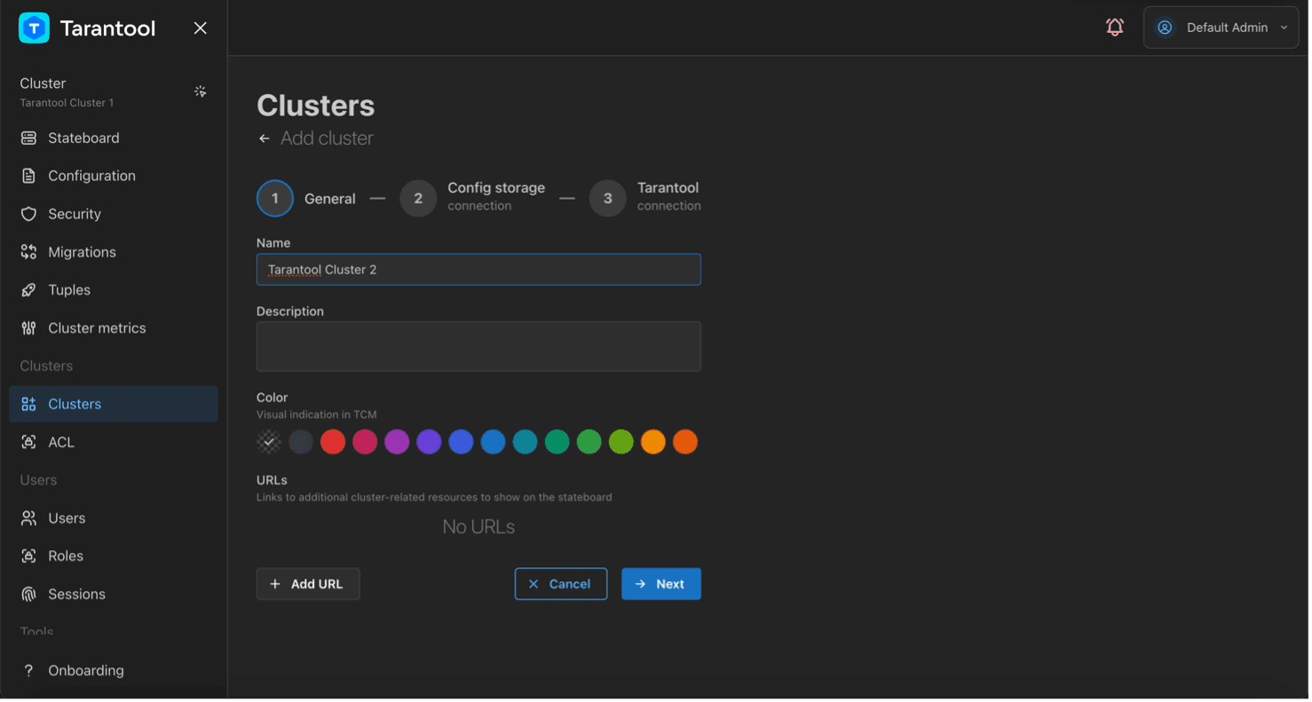Cancel adding the cluster
1312x702 pixels.
point(561,585)
